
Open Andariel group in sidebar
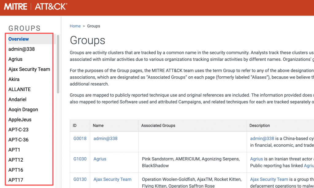point(17,99)
